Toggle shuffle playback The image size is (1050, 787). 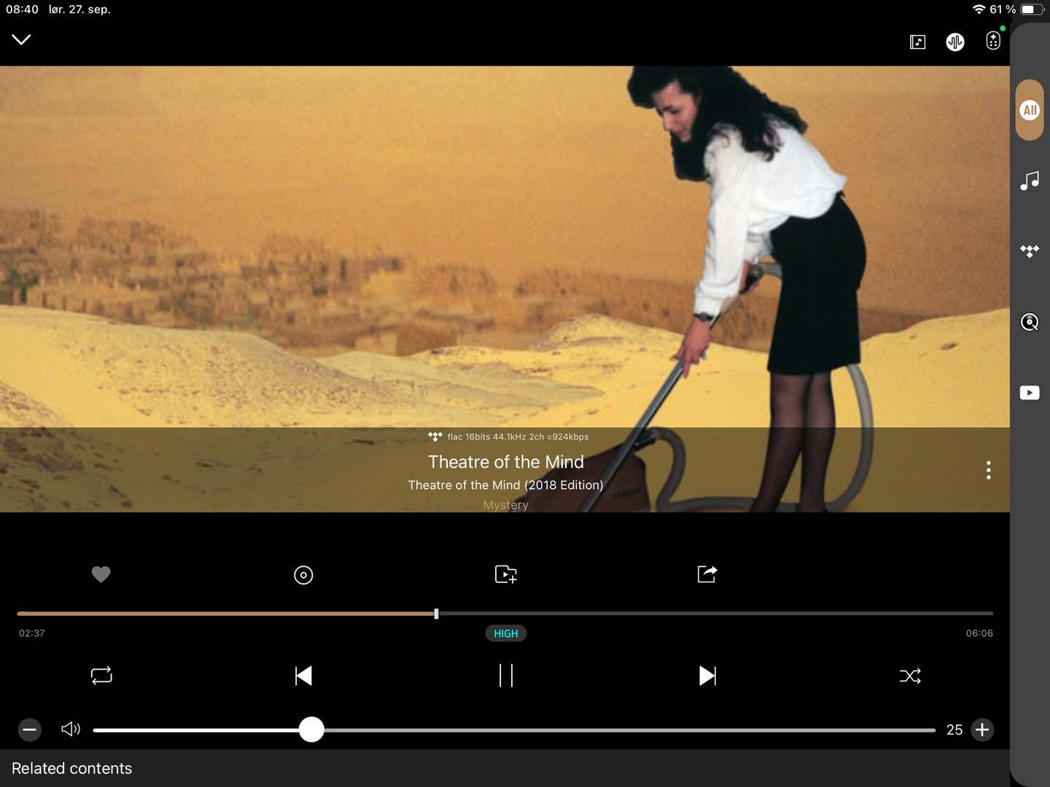coord(910,676)
